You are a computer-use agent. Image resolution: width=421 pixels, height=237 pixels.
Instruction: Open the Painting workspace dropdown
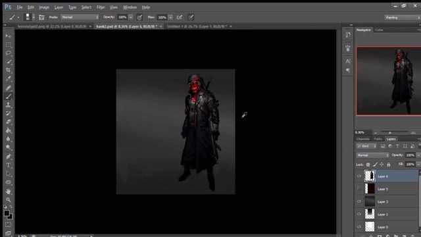(x=402, y=18)
